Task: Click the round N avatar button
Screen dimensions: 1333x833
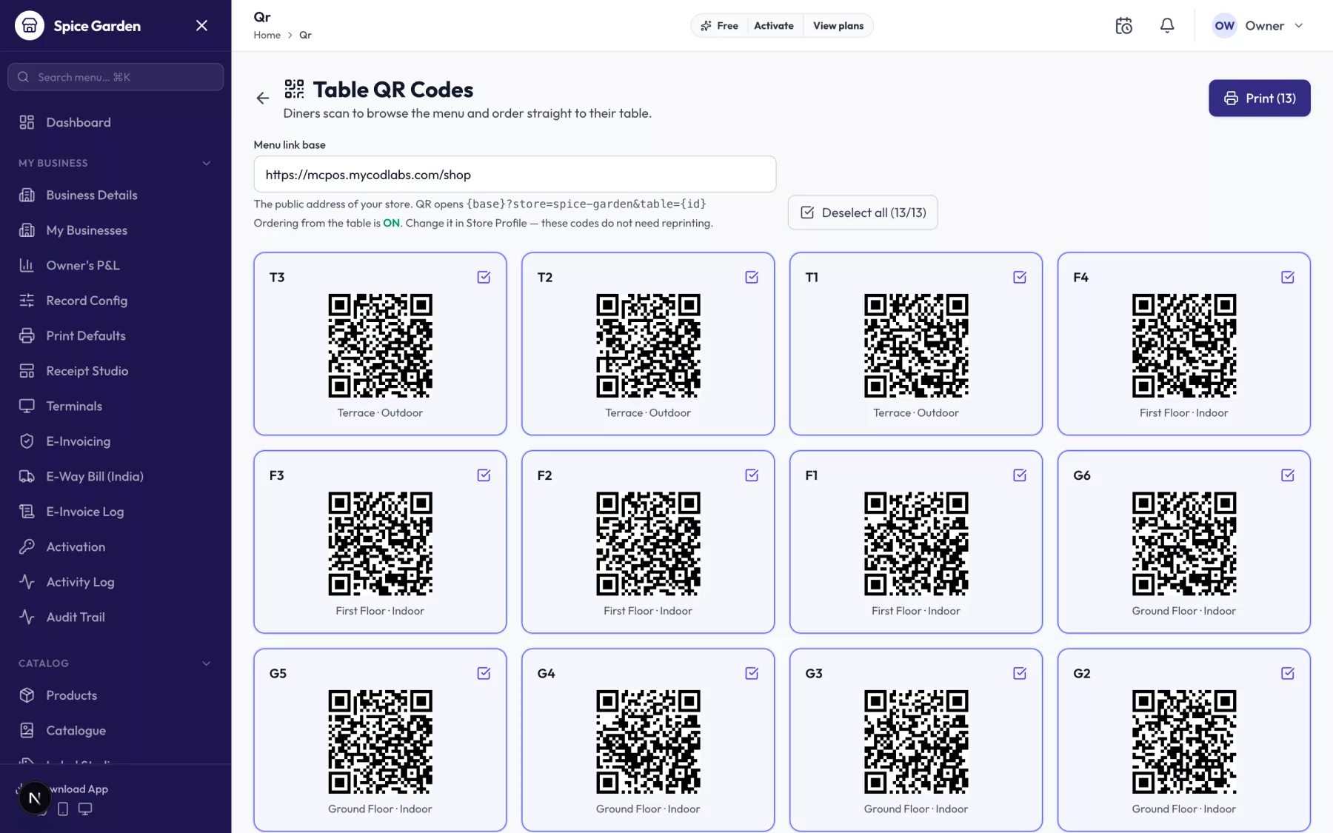Action: (34, 798)
